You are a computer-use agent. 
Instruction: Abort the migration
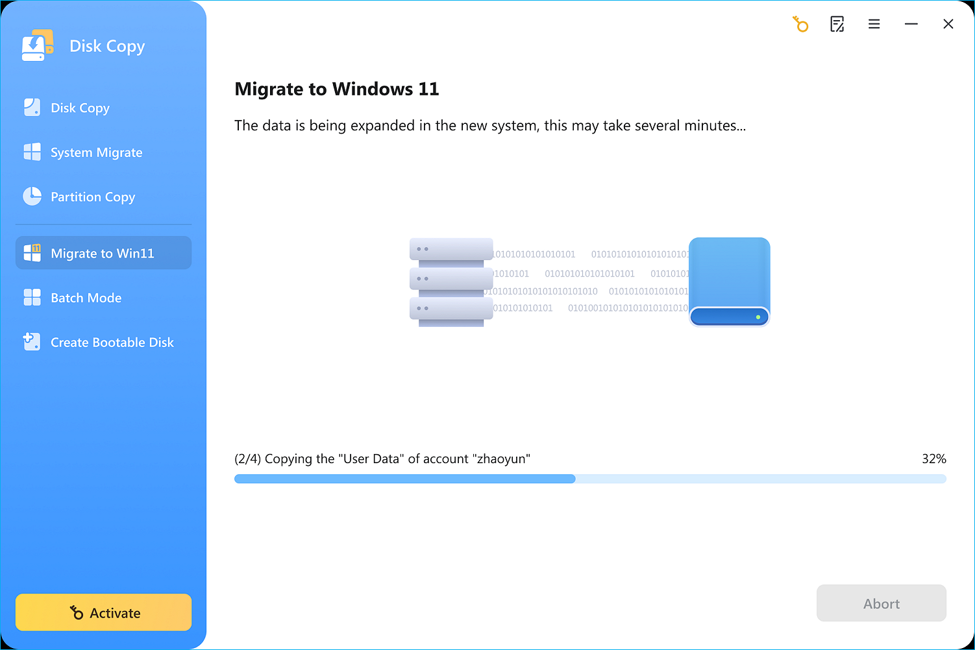tap(881, 603)
